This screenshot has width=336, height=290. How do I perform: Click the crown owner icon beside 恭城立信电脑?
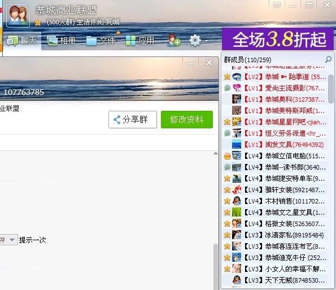[x=227, y=156]
